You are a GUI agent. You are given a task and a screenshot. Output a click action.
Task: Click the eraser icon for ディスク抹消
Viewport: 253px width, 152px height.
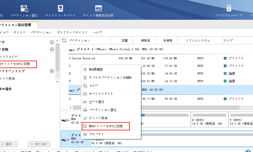pyautogui.click(x=85, y=118)
